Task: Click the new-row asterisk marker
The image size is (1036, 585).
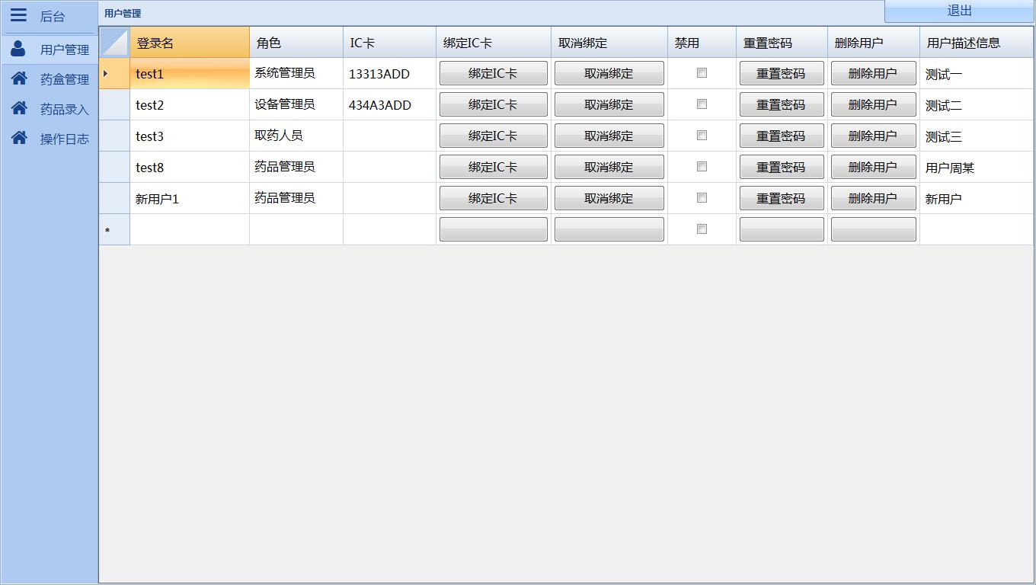Action: (107, 230)
